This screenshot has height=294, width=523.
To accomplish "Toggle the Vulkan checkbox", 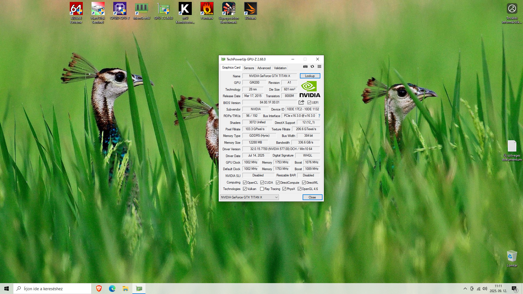I will 245,189.
